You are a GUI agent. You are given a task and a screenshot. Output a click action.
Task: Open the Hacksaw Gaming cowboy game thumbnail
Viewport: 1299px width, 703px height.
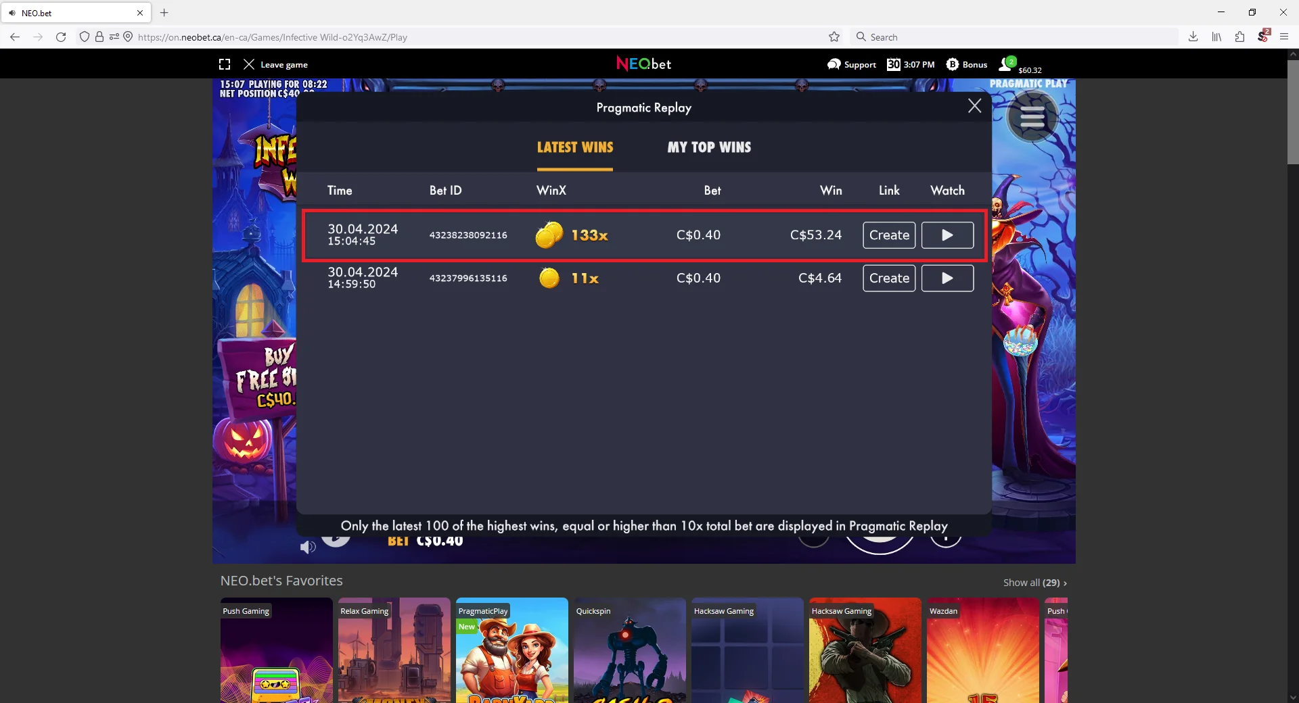865,650
